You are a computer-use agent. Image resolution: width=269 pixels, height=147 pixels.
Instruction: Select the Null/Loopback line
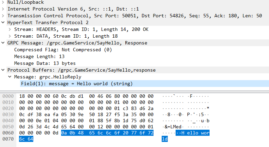pyautogui.click(x=25, y=2)
